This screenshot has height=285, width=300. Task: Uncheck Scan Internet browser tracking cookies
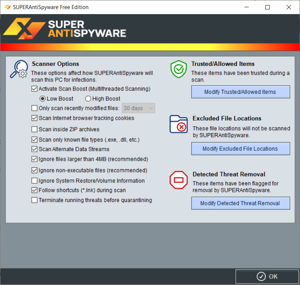point(34,118)
